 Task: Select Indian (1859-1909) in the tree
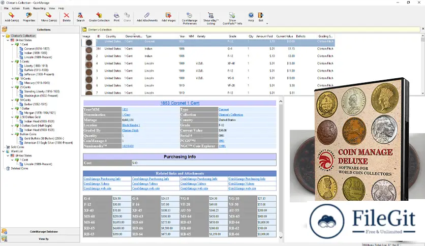pos(36,53)
